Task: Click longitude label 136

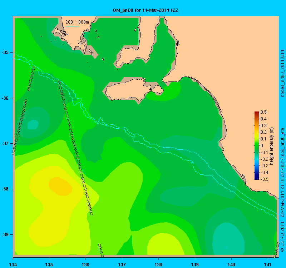Action: click(85, 264)
